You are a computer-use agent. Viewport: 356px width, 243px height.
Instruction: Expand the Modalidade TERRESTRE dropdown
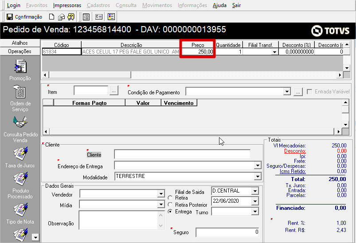click(x=258, y=176)
